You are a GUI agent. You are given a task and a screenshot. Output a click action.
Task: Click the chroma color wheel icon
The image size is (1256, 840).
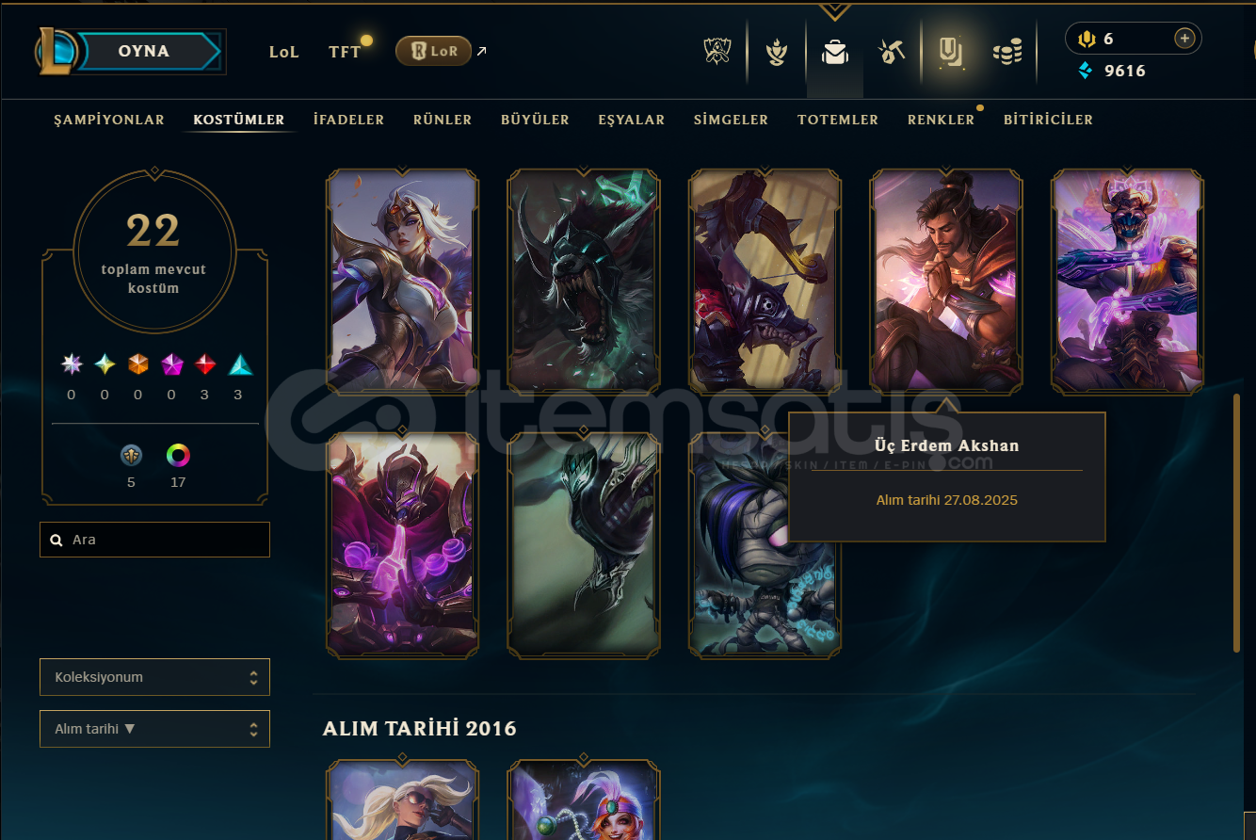178,456
